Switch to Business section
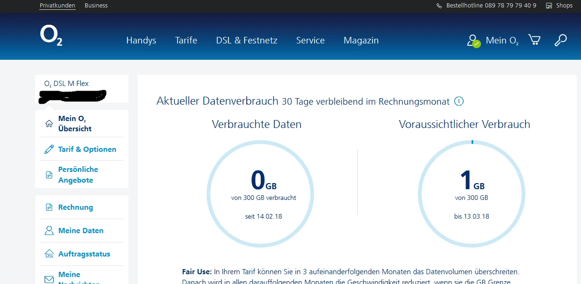The height and width of the screenshot is (284, 581). tap(96, 6)
